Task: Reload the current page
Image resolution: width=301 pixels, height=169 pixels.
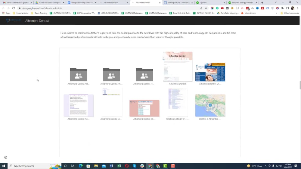Action: coord(14,8)
